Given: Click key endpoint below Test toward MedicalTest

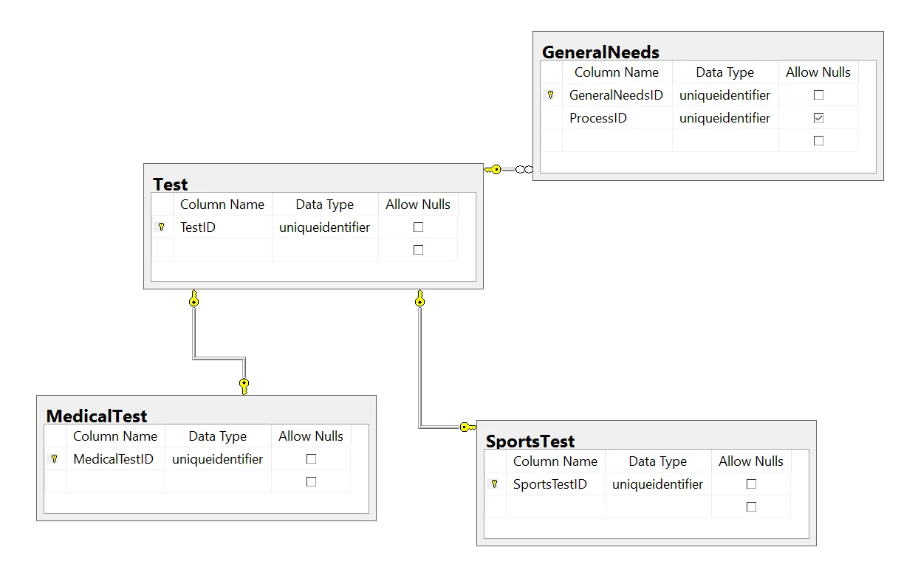Looking at the screenshot, I should (x=193, y=298).
